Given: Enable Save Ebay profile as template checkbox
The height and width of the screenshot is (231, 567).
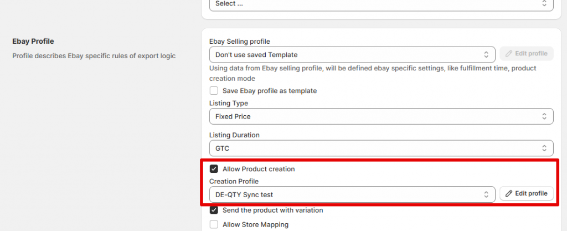Looking at the screenshot, I should coord(214,91).
